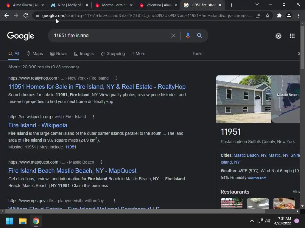Open File Explorer from taskbar
305x228 pixels.
click(x=23, y=221)
